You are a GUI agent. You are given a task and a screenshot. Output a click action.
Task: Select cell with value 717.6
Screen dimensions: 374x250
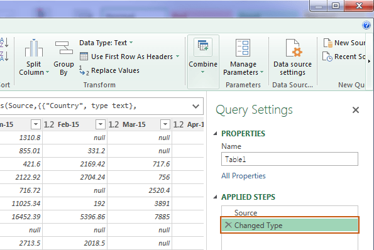coord(140,164)
